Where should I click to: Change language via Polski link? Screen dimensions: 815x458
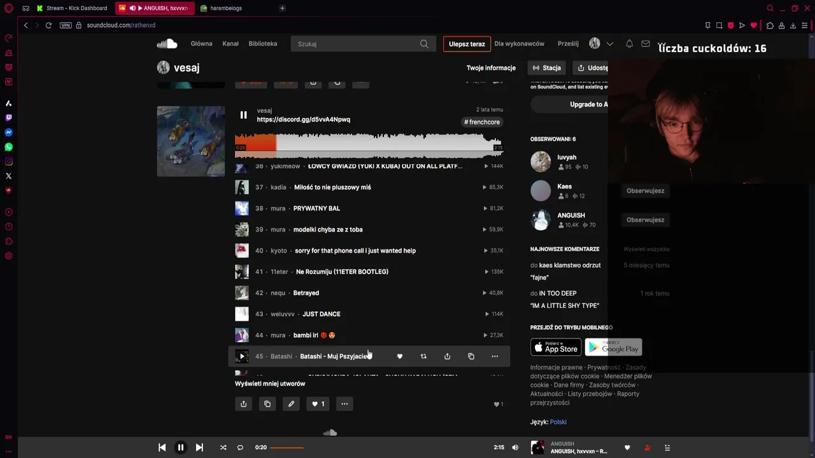tap(558, 422)
